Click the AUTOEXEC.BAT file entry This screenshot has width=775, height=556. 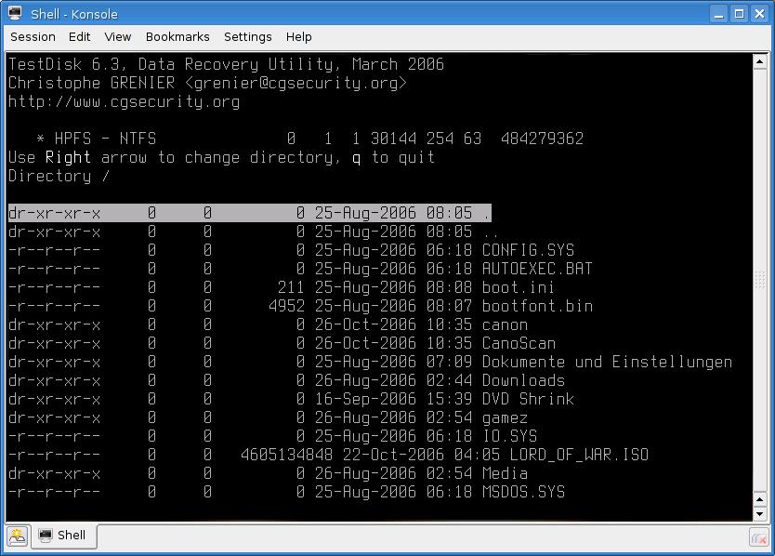tap(300, 269)
